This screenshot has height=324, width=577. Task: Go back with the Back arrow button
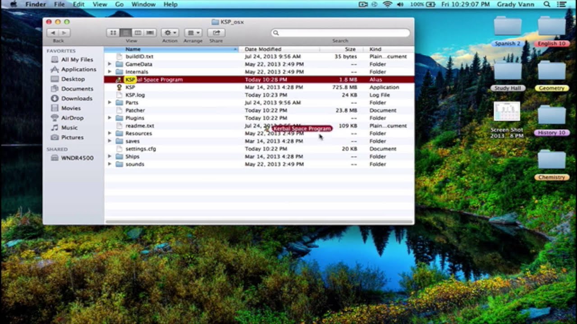53,33
